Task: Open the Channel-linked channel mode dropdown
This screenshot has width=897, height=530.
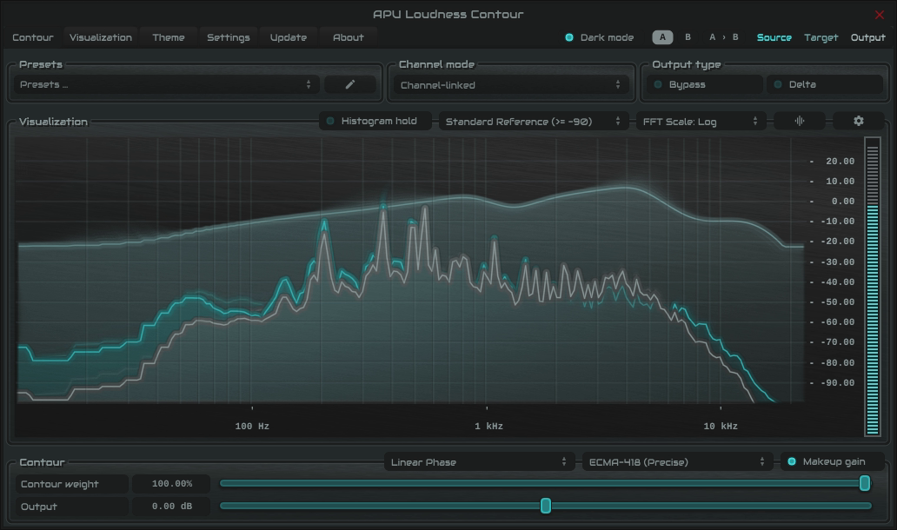Action: [x=511, y=85]
